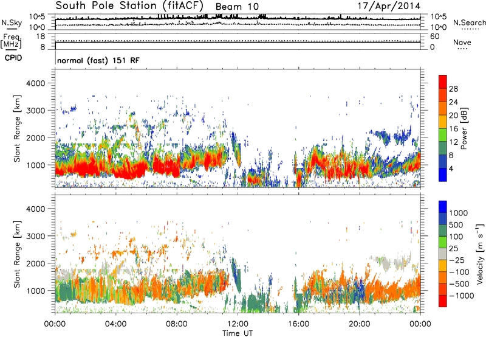Click the 'Beam 10' label
The height and width of the screenshot is (337, 486).
coord(237,7)
